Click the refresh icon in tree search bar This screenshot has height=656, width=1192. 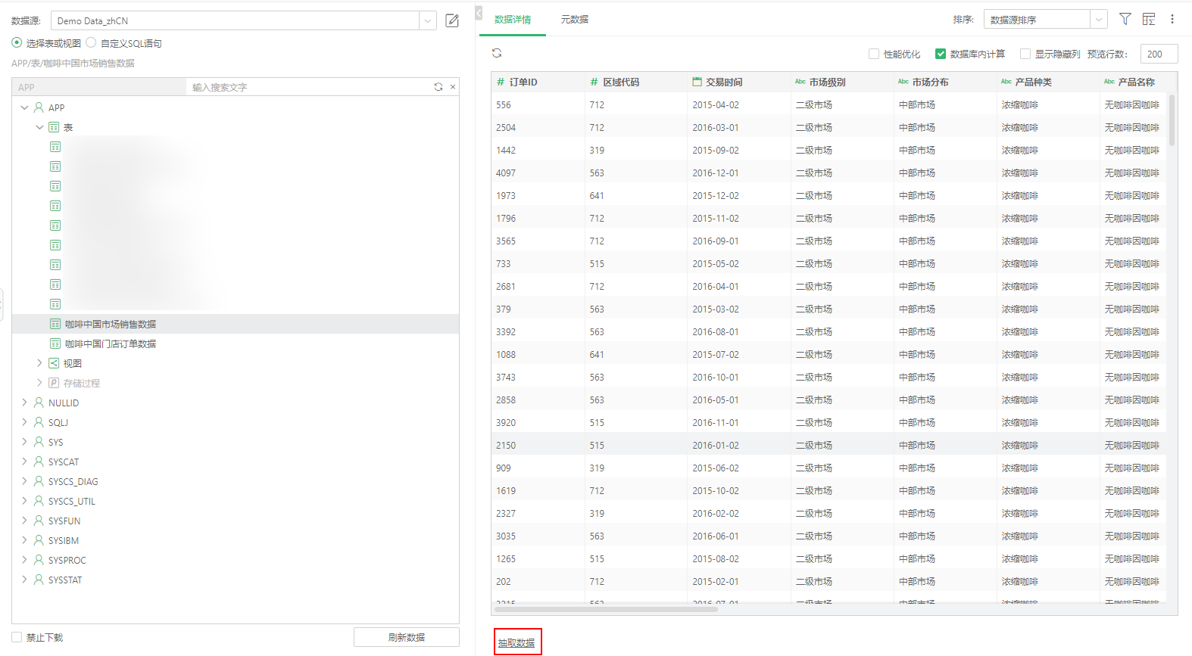pos(438,87)
